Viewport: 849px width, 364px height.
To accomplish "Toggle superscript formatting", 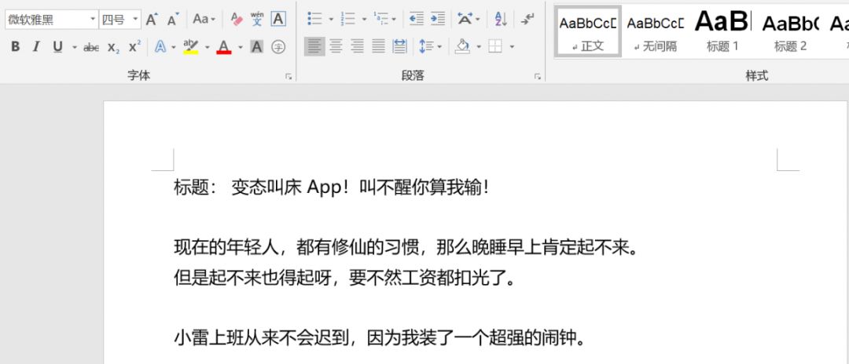I will 135,47.
